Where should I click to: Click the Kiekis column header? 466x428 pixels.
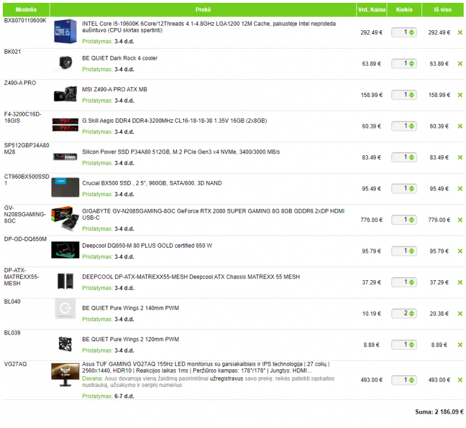[404, 10]
